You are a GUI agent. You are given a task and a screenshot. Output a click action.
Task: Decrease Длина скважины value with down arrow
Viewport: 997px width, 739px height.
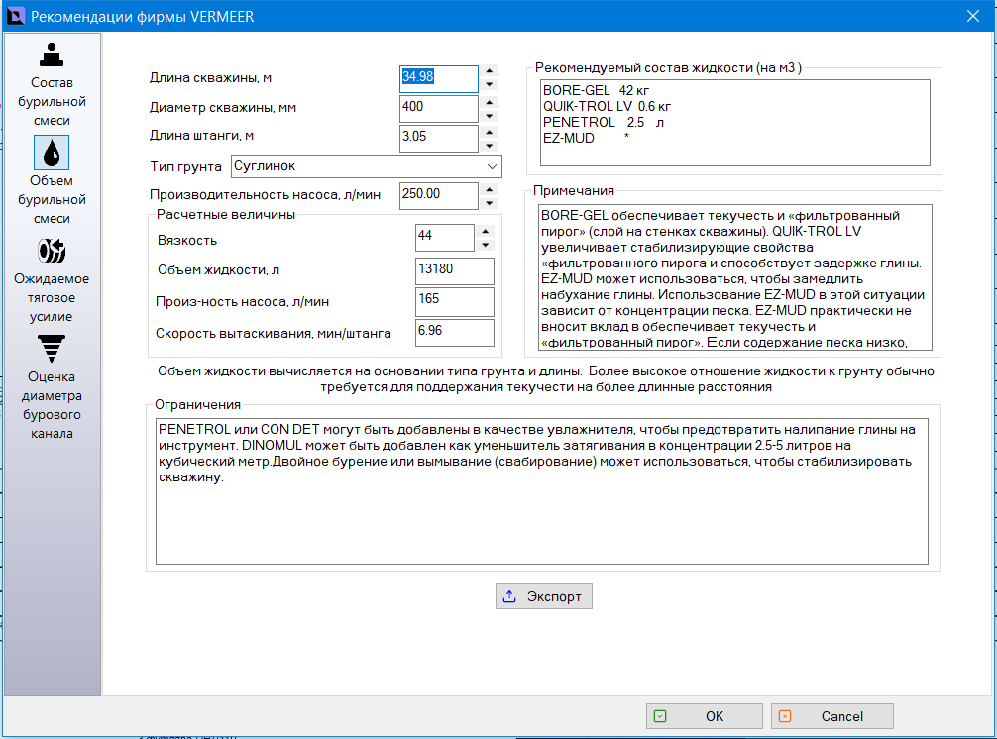click(x=489, y=84)
